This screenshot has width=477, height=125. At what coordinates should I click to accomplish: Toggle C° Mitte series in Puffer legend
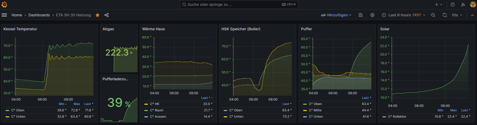tap(315, 110)
